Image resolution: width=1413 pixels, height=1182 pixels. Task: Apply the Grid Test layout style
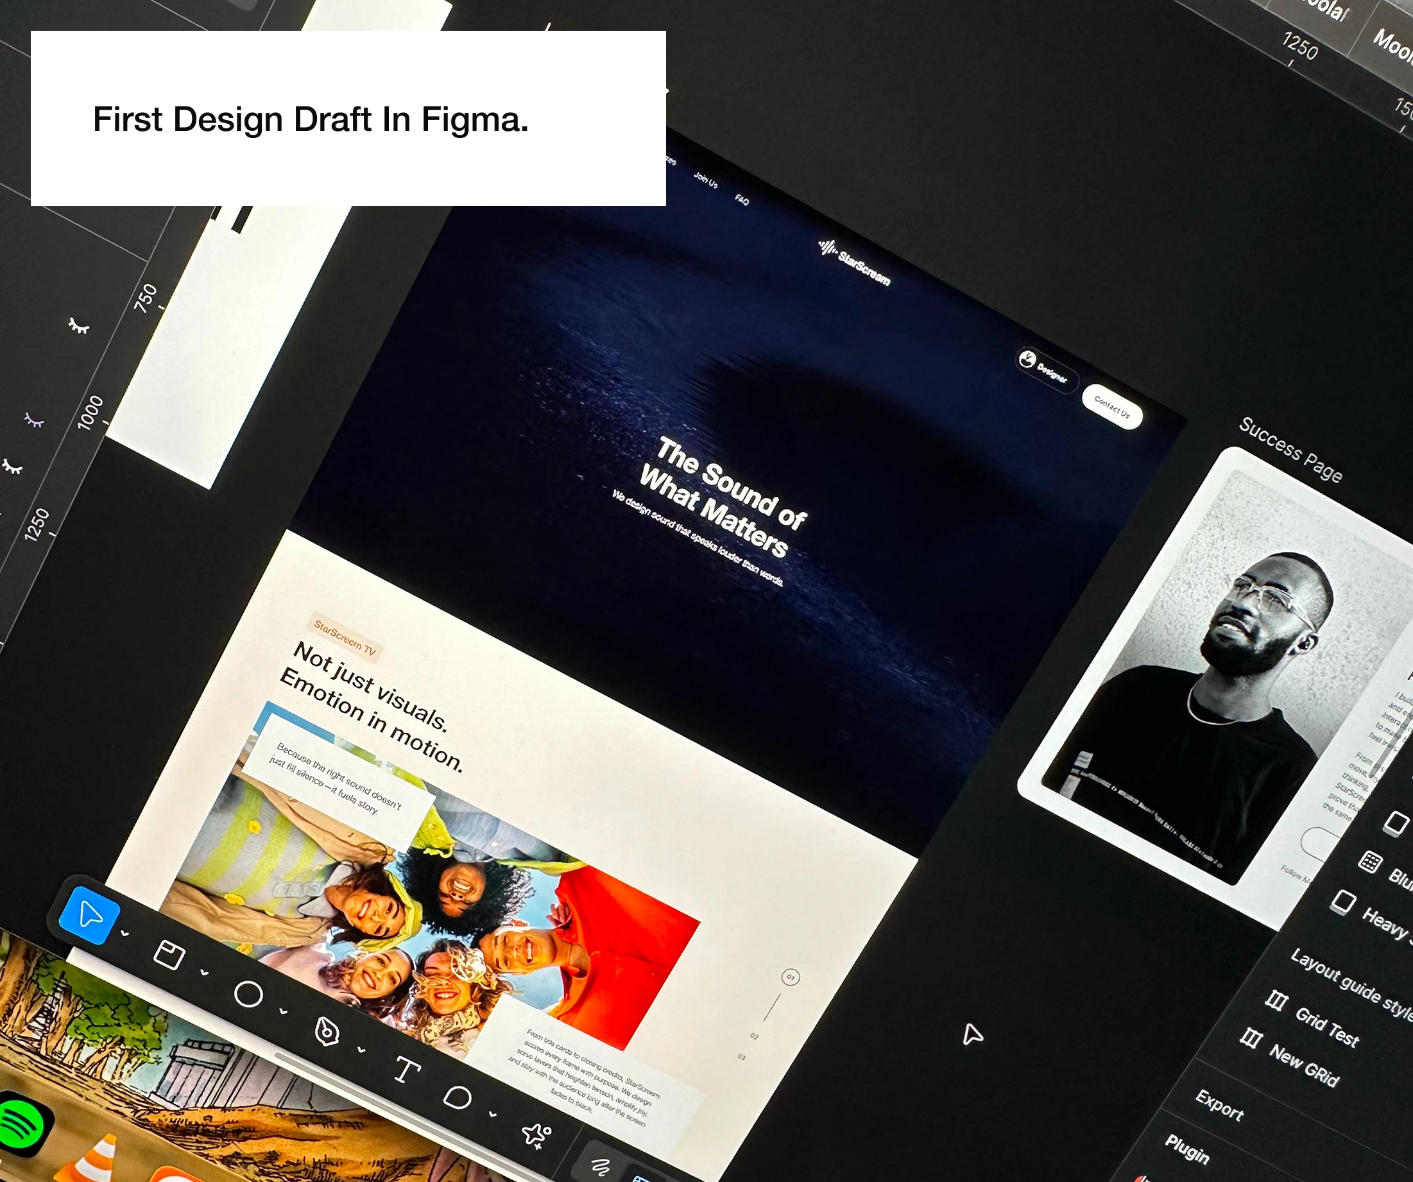1326,1027
